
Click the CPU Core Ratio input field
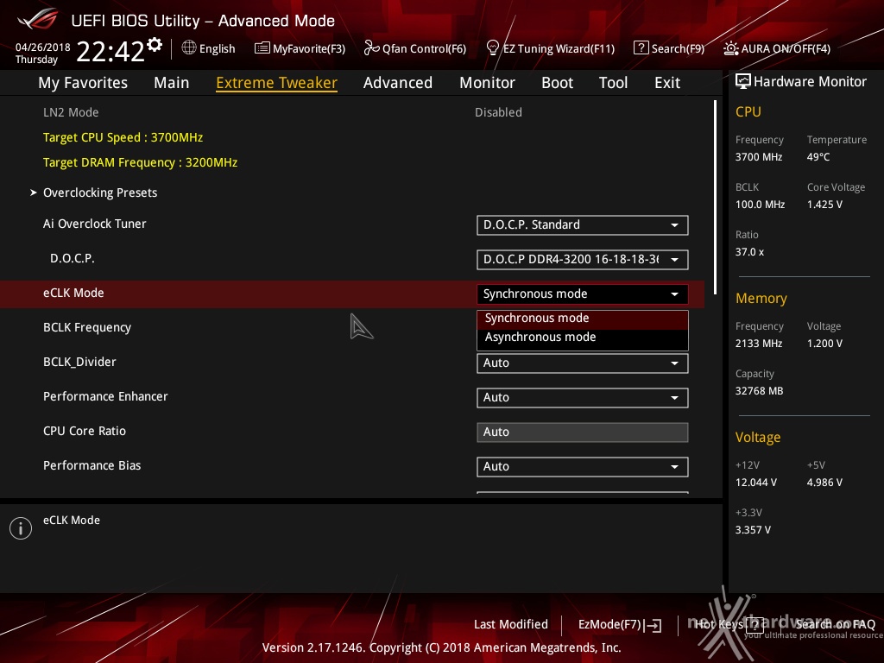coord(583,432)
